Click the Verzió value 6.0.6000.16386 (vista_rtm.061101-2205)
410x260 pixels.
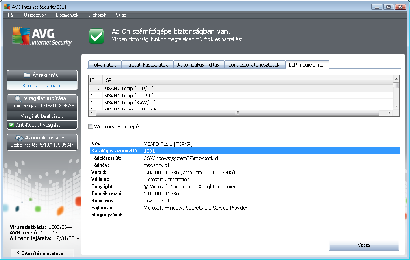189,172
